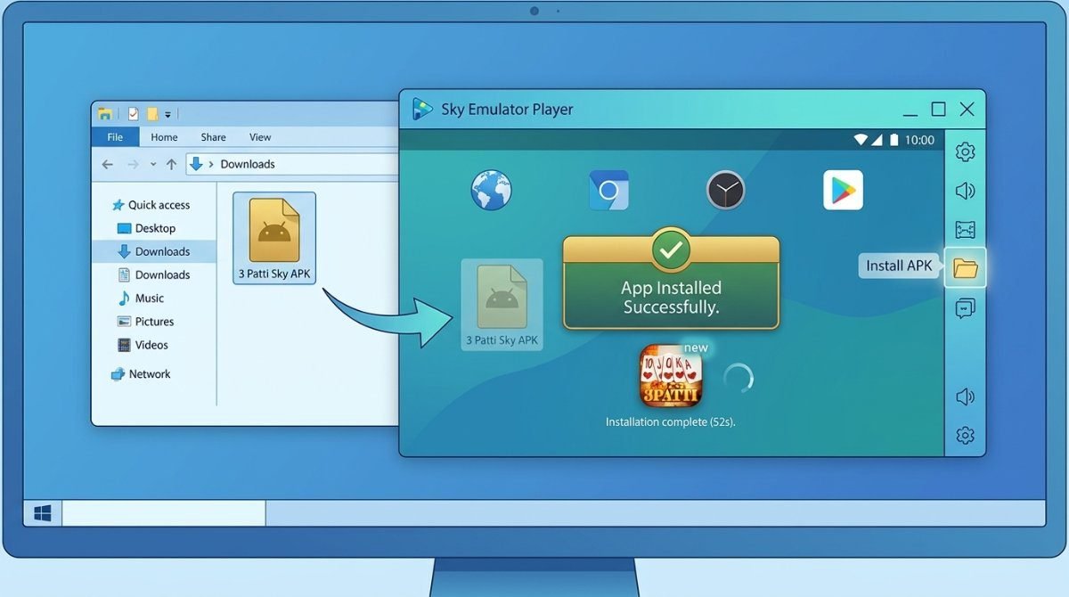1069x597 pixels.
Task: Select the 3 Patti Sky APK file in Downloads
Action: click(x=274, y=239)
